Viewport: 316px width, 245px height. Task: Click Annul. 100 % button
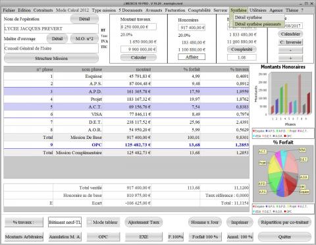click(240, 237)
